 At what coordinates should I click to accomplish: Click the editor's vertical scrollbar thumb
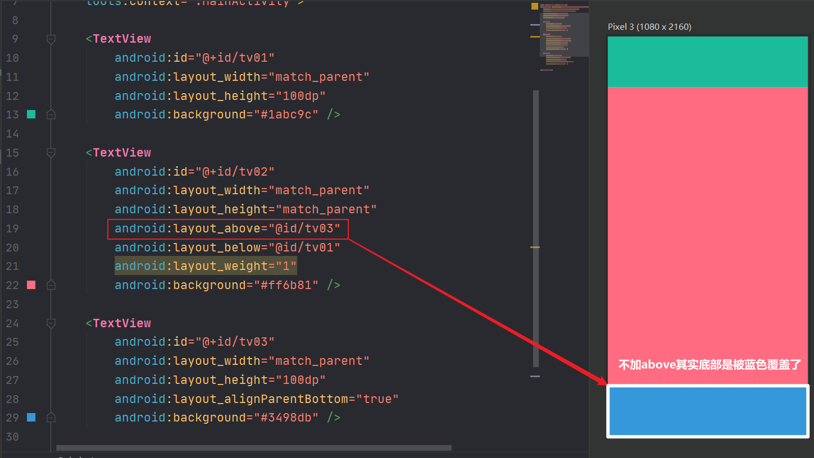pyautogui.click(x=536, y=228)
